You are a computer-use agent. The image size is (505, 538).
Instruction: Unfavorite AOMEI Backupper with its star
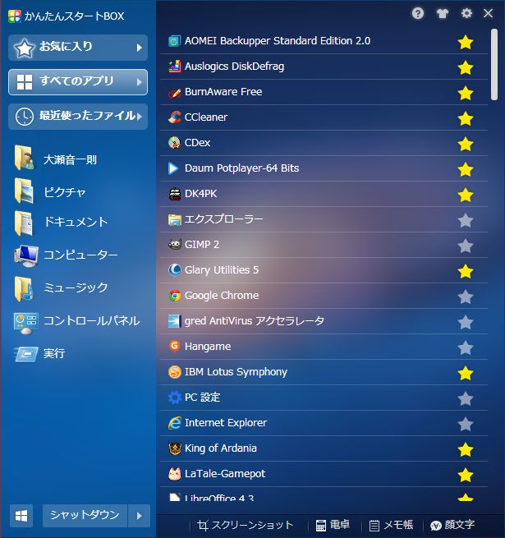[466, 42]
